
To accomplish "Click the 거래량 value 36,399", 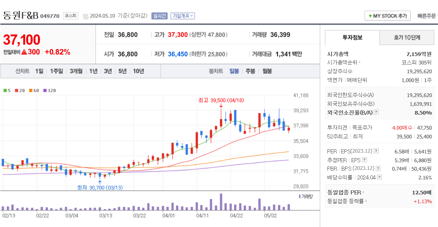I will click(280, 35).
